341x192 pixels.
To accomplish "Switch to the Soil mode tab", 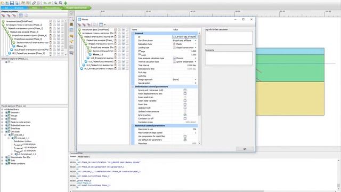I will click(x=6, y=8).
